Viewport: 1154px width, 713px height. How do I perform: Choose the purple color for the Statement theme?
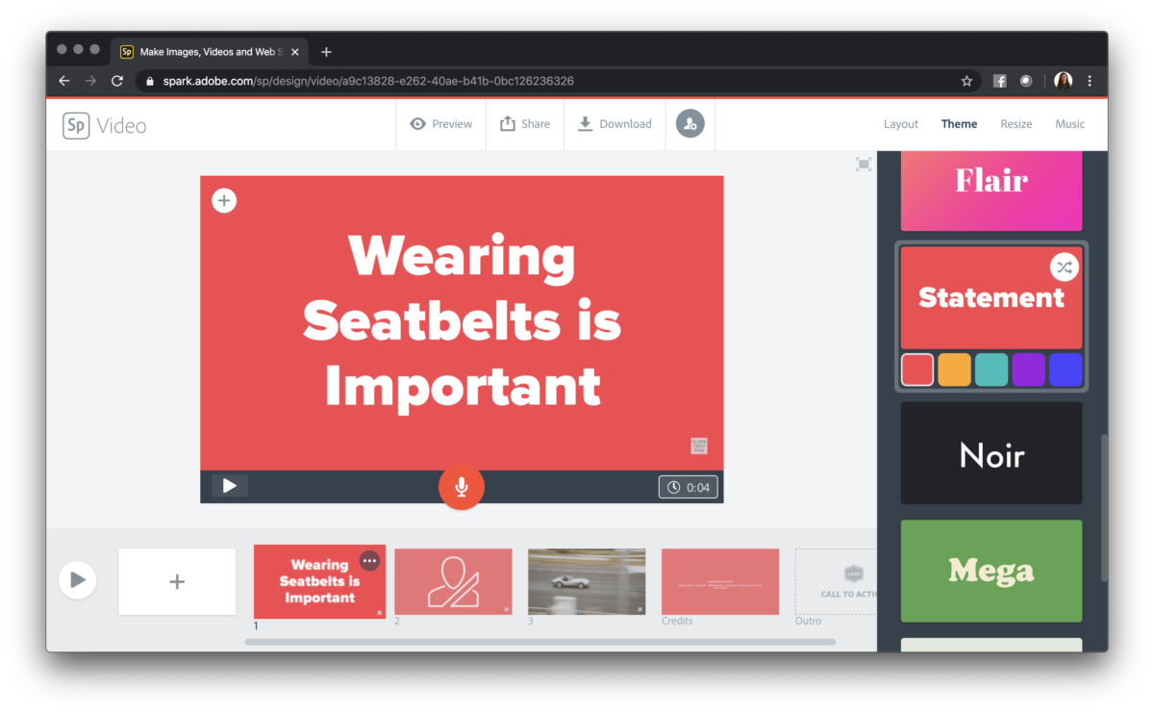point(1028,369)
